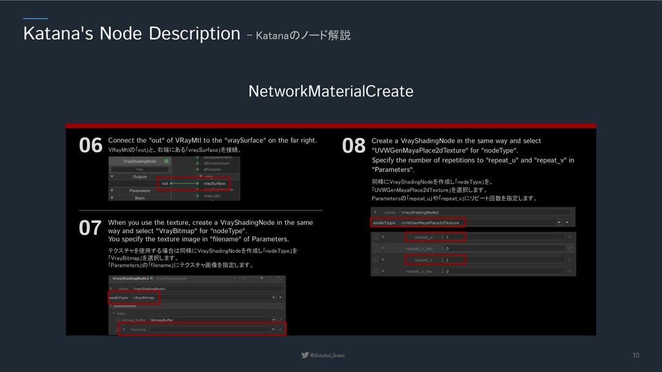Collapse the Basic section in node graph

[112, 198]
